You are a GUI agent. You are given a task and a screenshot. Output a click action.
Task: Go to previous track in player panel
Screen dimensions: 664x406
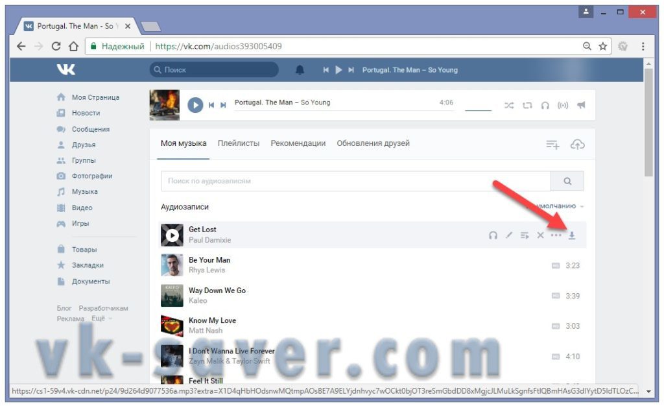[x=211, y=105]
